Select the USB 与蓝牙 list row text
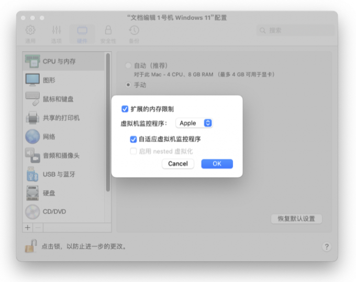This screenshot has height=282, width=356. [59, 174]
